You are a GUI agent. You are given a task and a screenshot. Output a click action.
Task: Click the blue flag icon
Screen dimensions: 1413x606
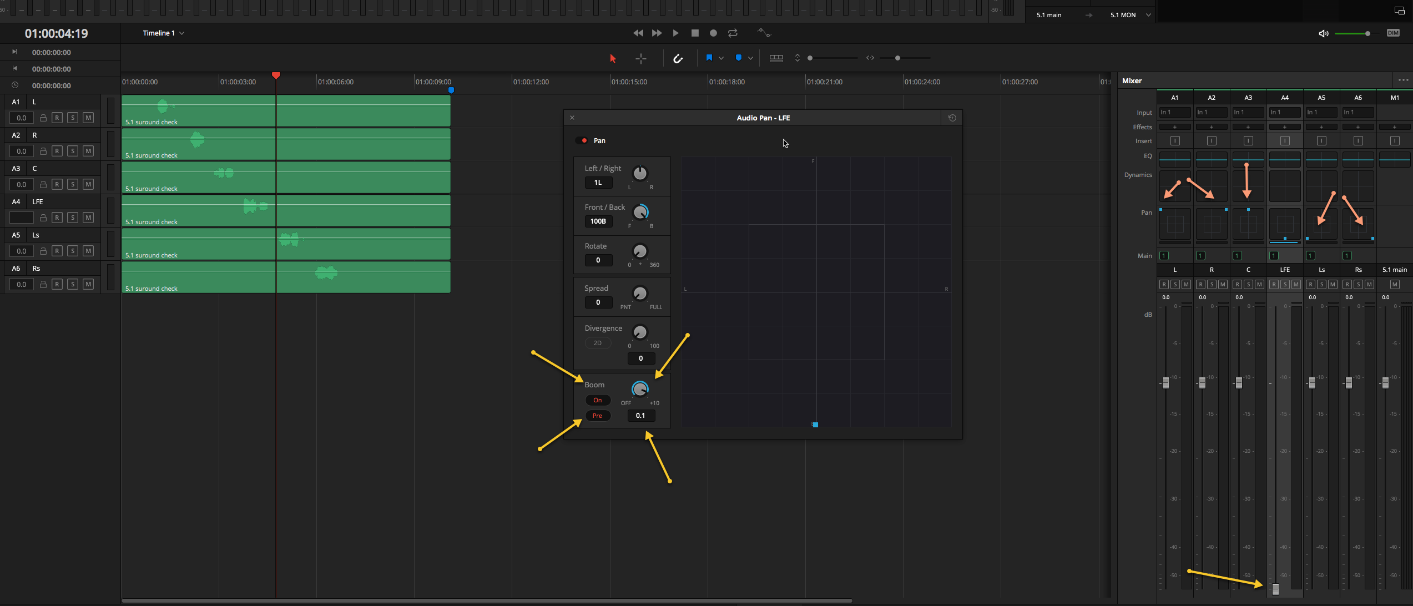pos(709,58)
